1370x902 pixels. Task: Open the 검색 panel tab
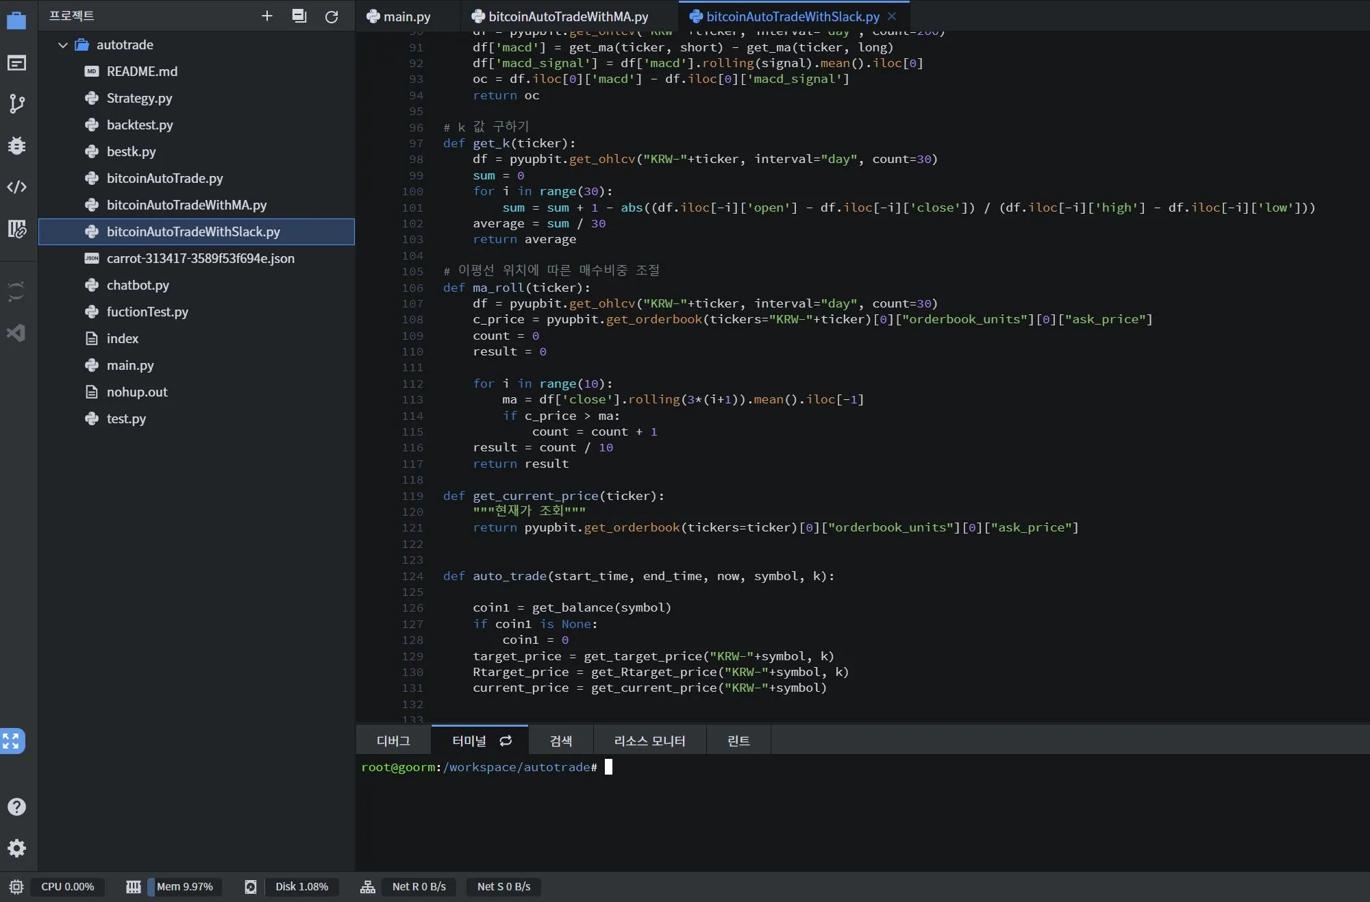(x=560, y=740)
